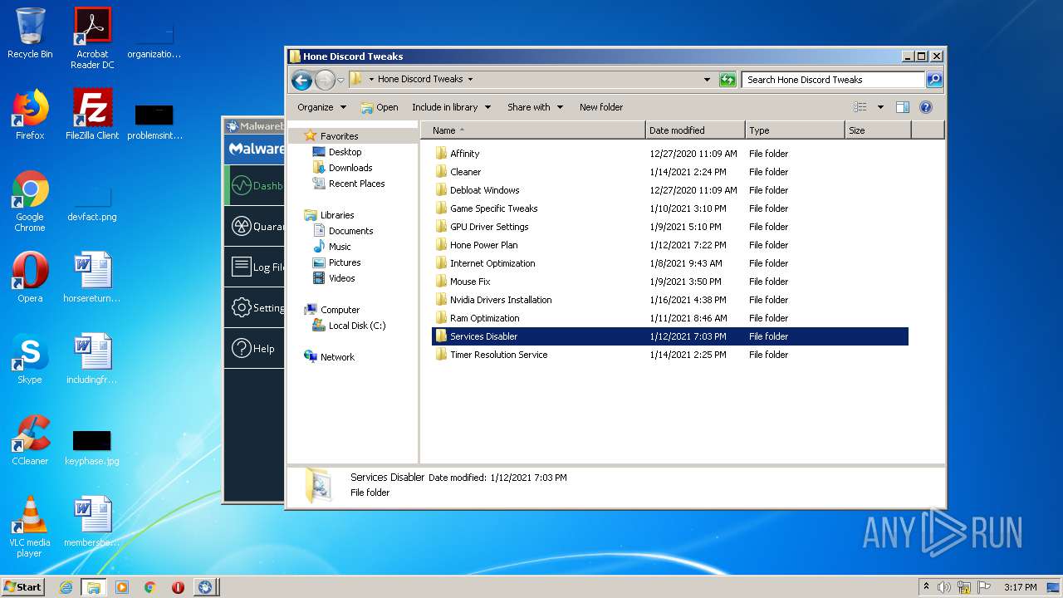Image resolution: width=1063 pixels, height=598 pixels.
Task: Expand the Hone Discord Tweaks breadcrumb arrow
Action: pos(470,80)
